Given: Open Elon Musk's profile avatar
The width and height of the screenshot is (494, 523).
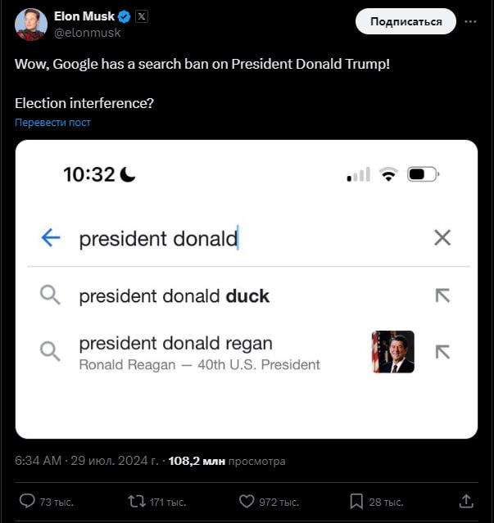Looking at the screenshot, I should [x=30, y=25].
